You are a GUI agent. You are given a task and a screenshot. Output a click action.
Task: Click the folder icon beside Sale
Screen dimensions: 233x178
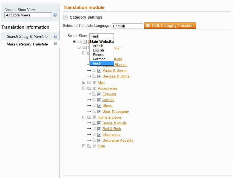tap(89, 146)
